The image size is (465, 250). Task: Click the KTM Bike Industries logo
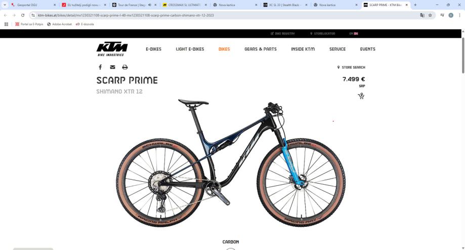point(112,49)
